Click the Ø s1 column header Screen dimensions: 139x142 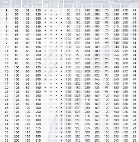point(135,6)
